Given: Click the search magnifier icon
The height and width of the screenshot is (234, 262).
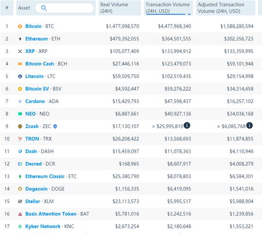Looking at the screenshot, I should click(44, 8).
